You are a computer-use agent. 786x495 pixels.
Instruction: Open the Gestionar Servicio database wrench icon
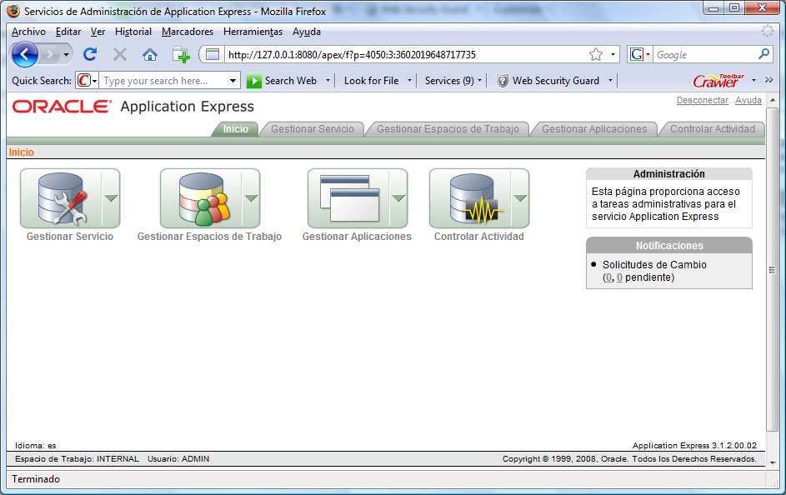[61, 198]
